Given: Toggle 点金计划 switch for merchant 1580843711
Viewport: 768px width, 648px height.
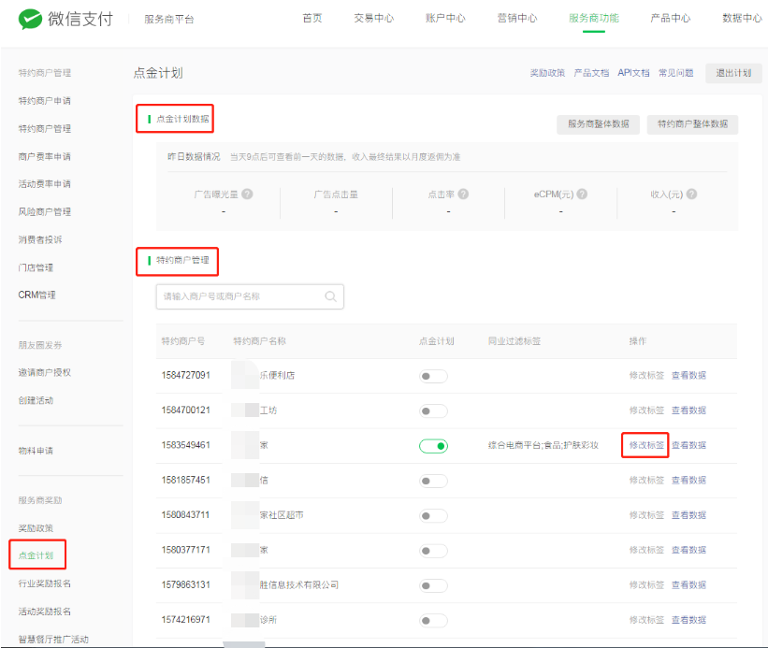Looking at the screenshot, I should pyautogui.click(x=433, y=515).
